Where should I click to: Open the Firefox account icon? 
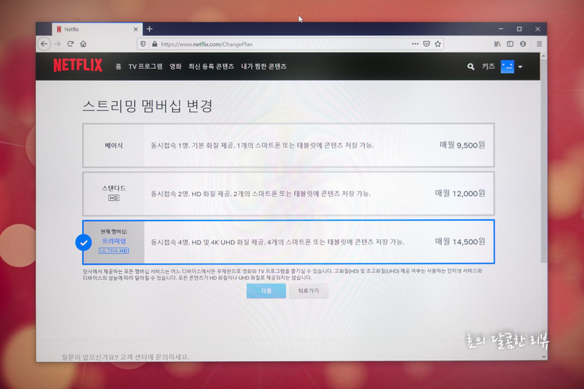tap(523, 44)
